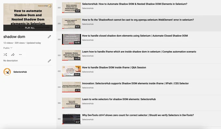The height and width of the screenshot is (129, 221).
Task: Select the 9:57 video thumbnail
Action: pyautogui.click(x=71, y=7)
